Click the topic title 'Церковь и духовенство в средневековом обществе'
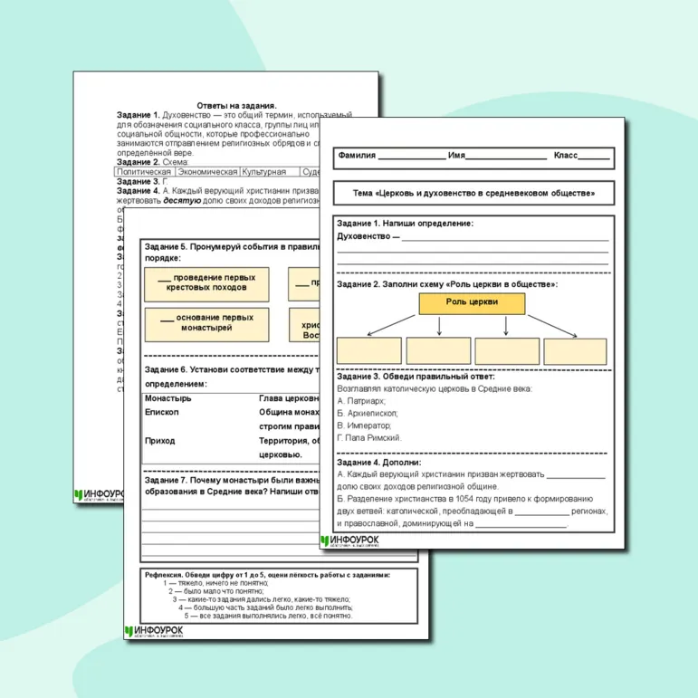Screen dimensions: 698x698 (473, 193)
